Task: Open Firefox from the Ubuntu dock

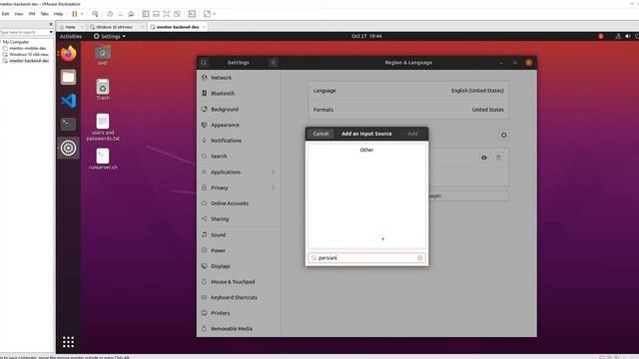Action: tap(68, 53)
